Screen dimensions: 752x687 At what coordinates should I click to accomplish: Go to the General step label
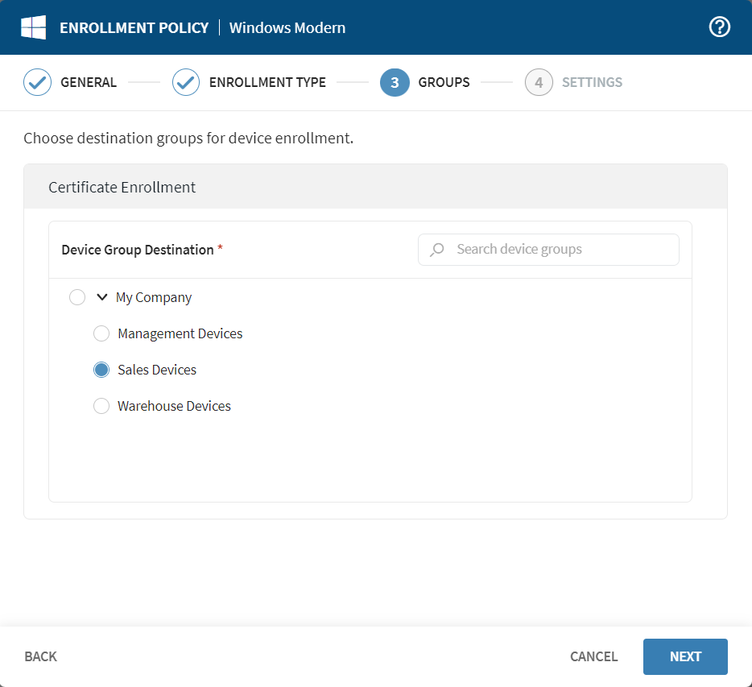(x=89, y=82)
